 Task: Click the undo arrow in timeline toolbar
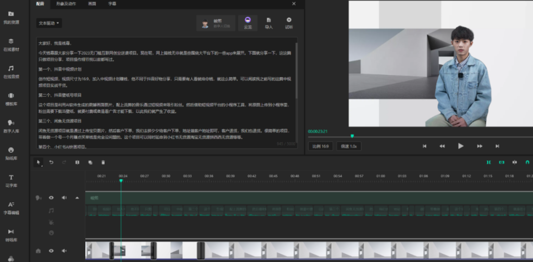pyautogui.click(x=51, y=162)
